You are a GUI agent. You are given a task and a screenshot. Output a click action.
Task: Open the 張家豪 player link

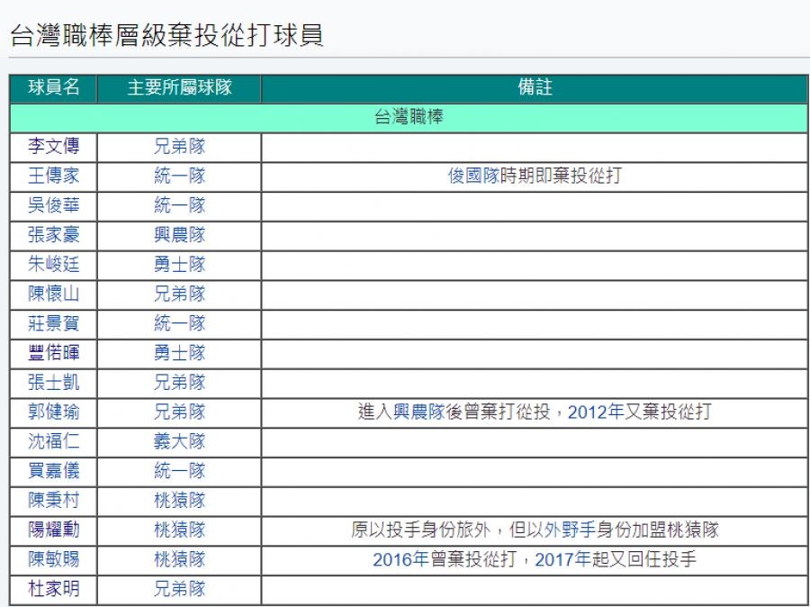(x=54, y=235)
